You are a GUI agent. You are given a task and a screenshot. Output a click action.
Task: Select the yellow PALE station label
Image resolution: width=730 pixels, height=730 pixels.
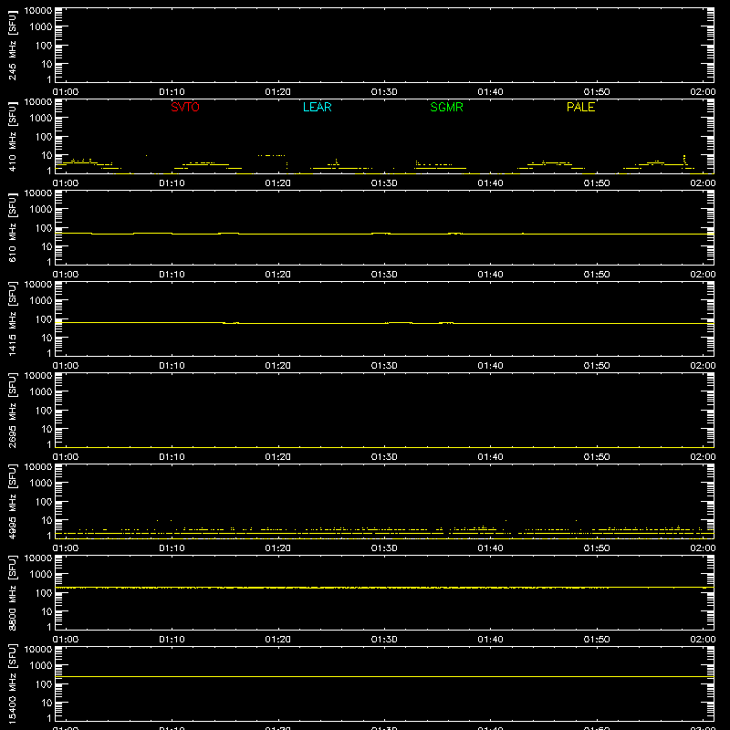[x=580, y=107]
